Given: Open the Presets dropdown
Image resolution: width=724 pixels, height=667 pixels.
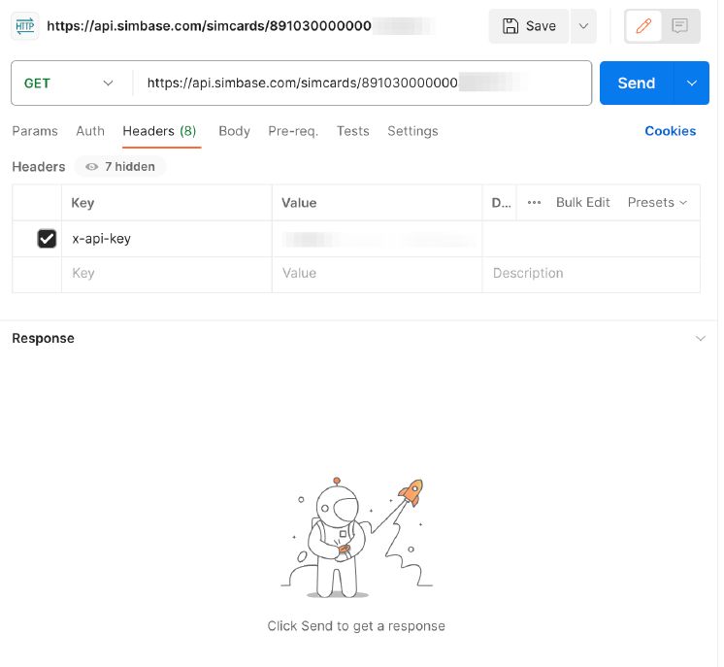Looking at the screenshot, I should 657,202.
